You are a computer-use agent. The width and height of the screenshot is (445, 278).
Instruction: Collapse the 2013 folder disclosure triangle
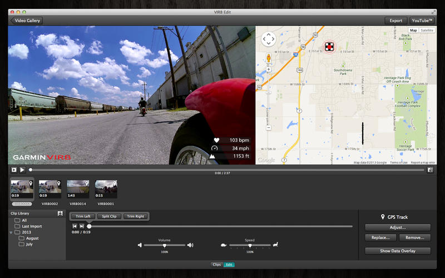(x=11, y=232)
